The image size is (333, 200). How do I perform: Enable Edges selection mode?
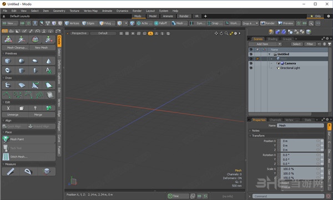89,23
